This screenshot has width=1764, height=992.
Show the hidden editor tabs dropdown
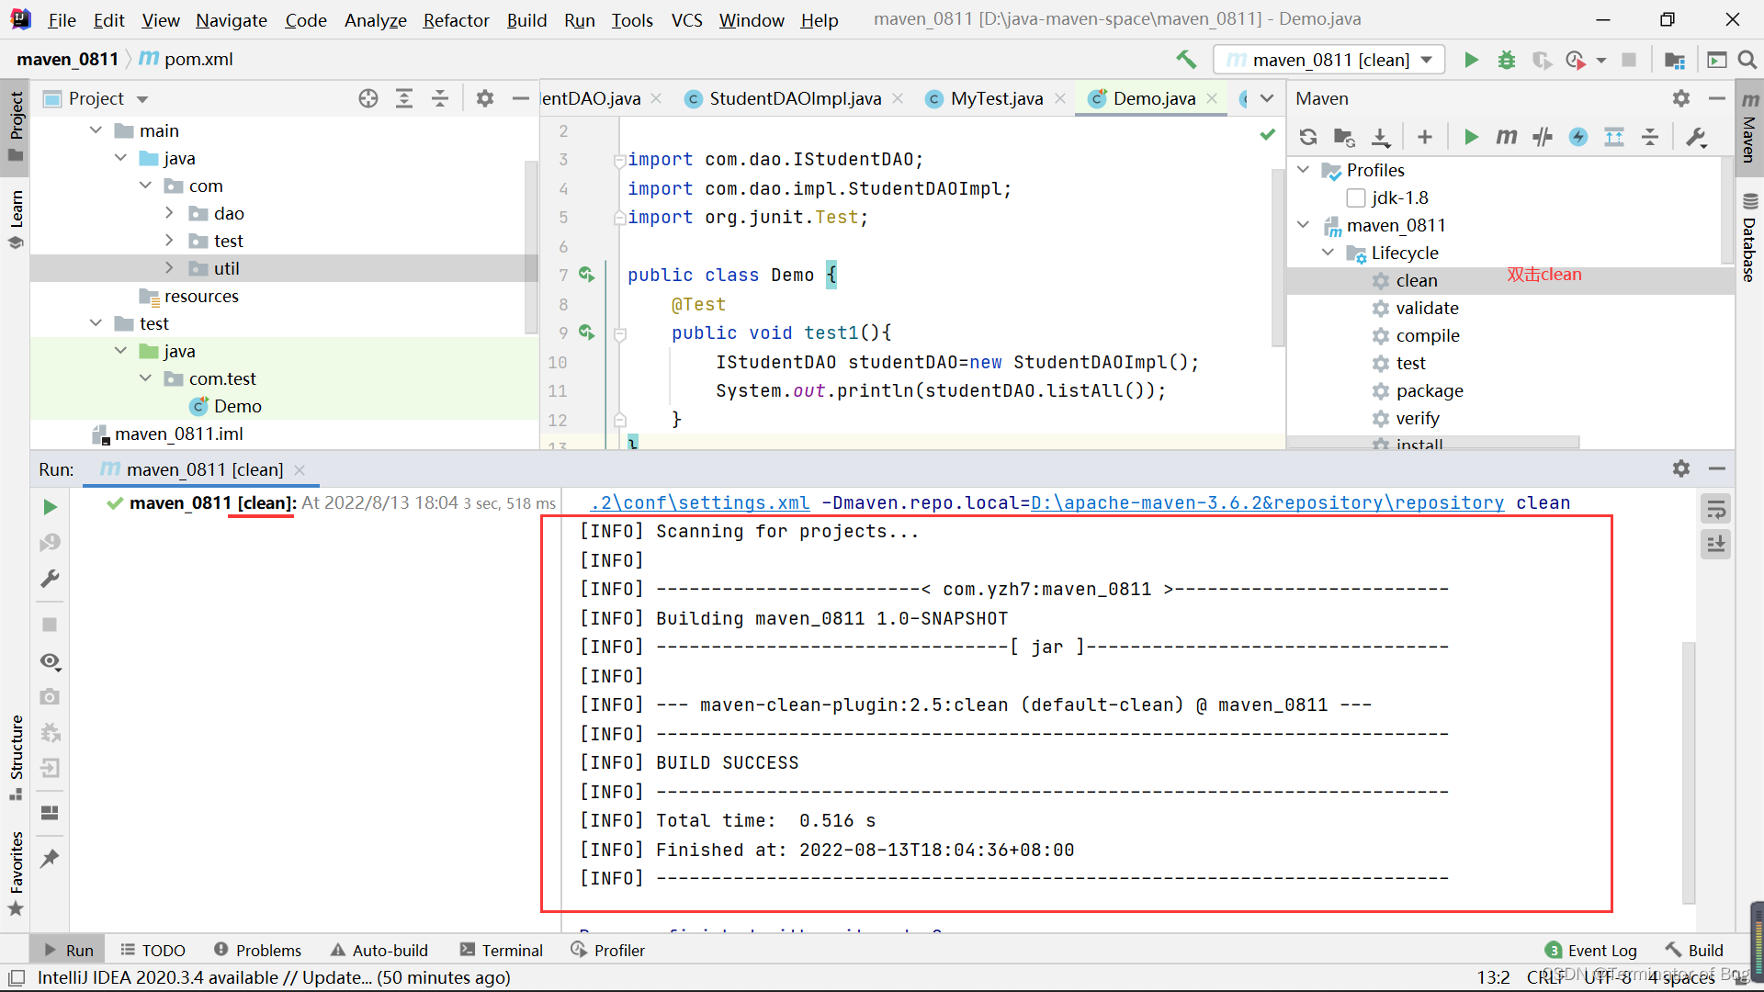tap(1267, 98)
